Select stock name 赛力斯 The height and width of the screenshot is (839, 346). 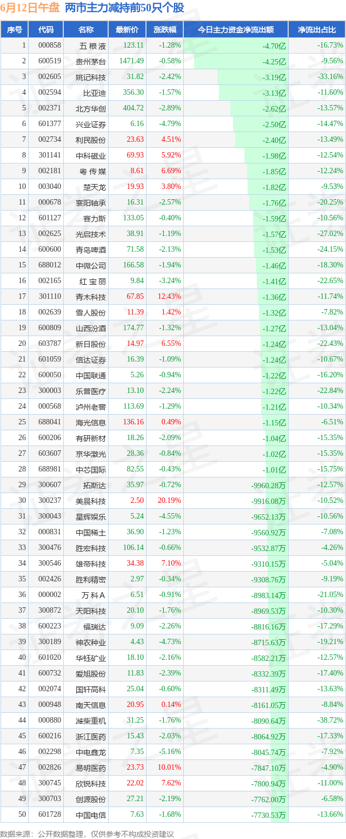pyautogui.click(x=95, y=218)
